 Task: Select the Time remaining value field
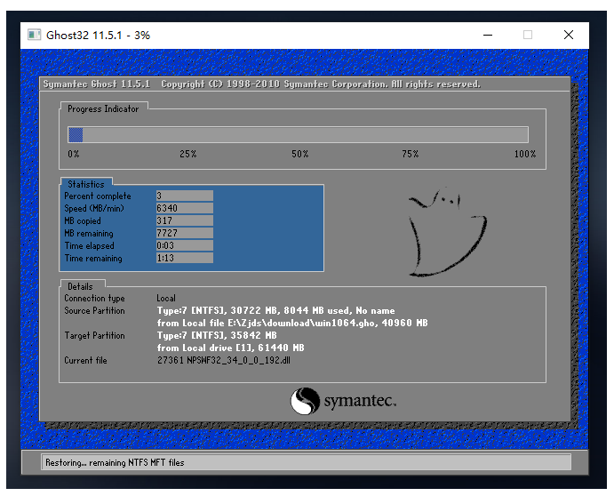click(x=184, y=258)
